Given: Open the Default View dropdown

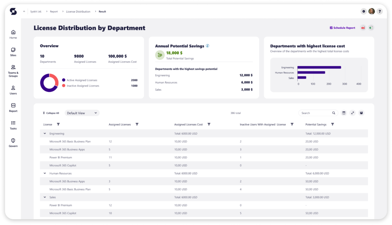Looking at the screenshot, I should point(82,113).
